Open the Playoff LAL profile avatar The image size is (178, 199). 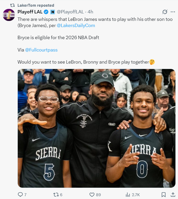9,15
